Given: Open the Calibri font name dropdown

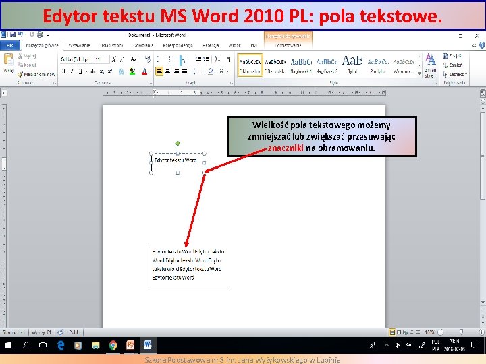Looking at the screenshot, I should click(x=92, y=59).
